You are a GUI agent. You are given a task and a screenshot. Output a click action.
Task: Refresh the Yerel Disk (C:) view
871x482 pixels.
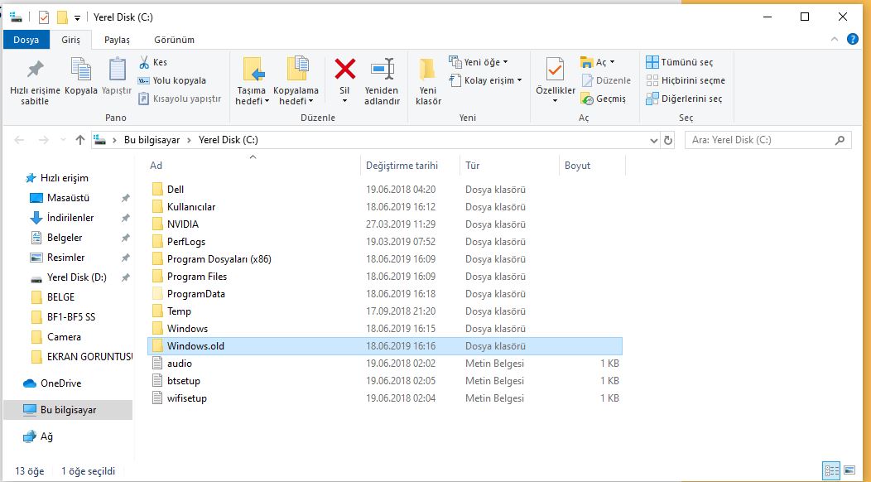[668, 141]
